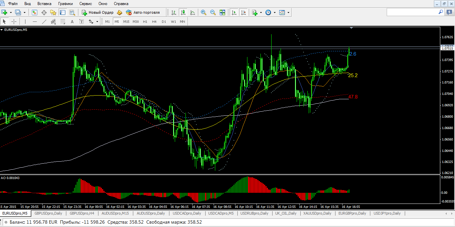Open the Графики menu

click(x=65, y=4)
